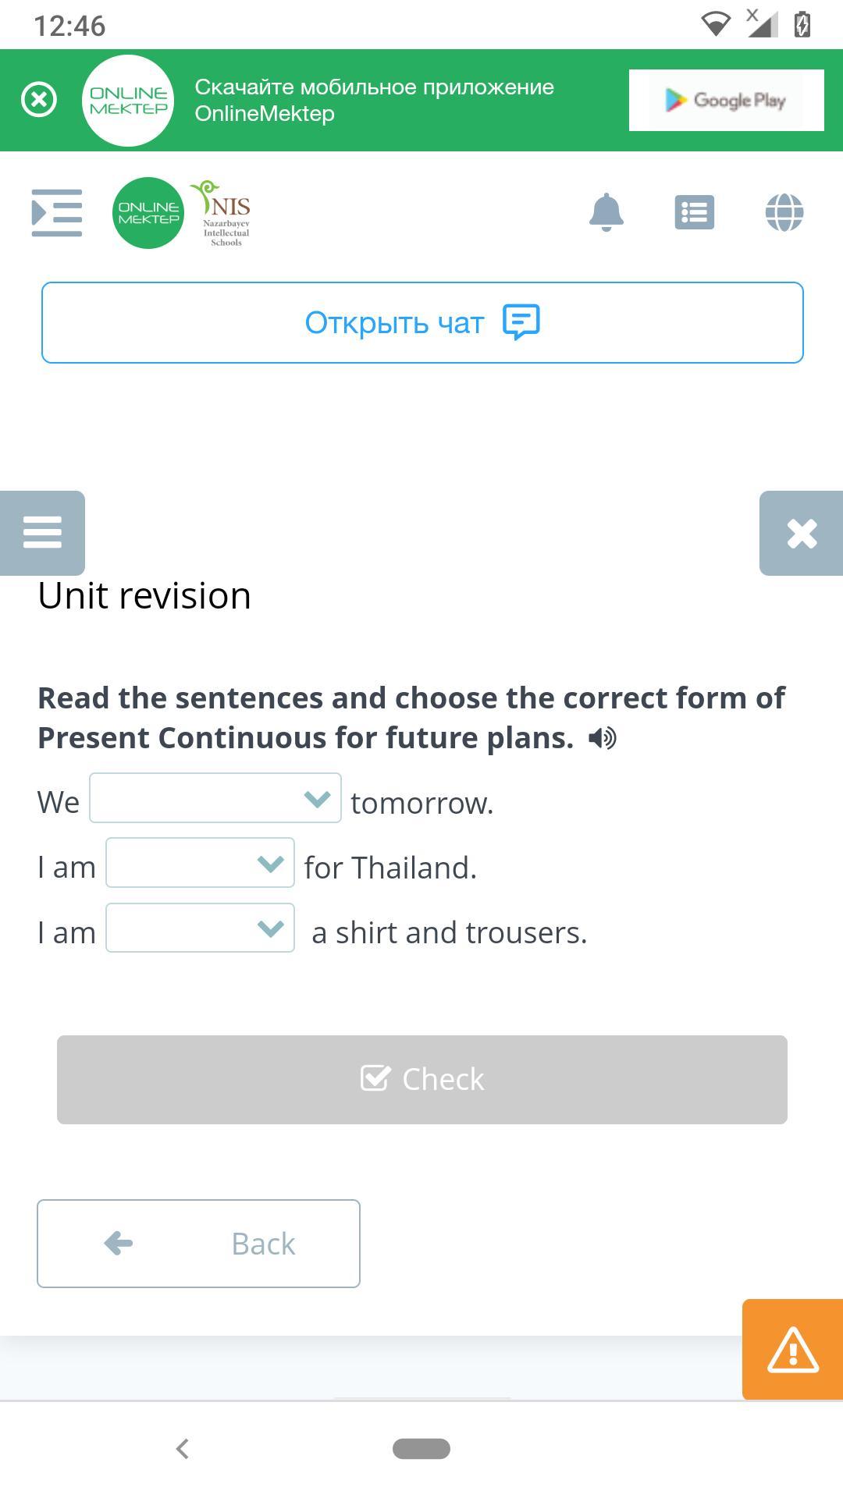Go to previous task with Back button
Viewport: 843px width, 1498px height.
point(198,1244)
